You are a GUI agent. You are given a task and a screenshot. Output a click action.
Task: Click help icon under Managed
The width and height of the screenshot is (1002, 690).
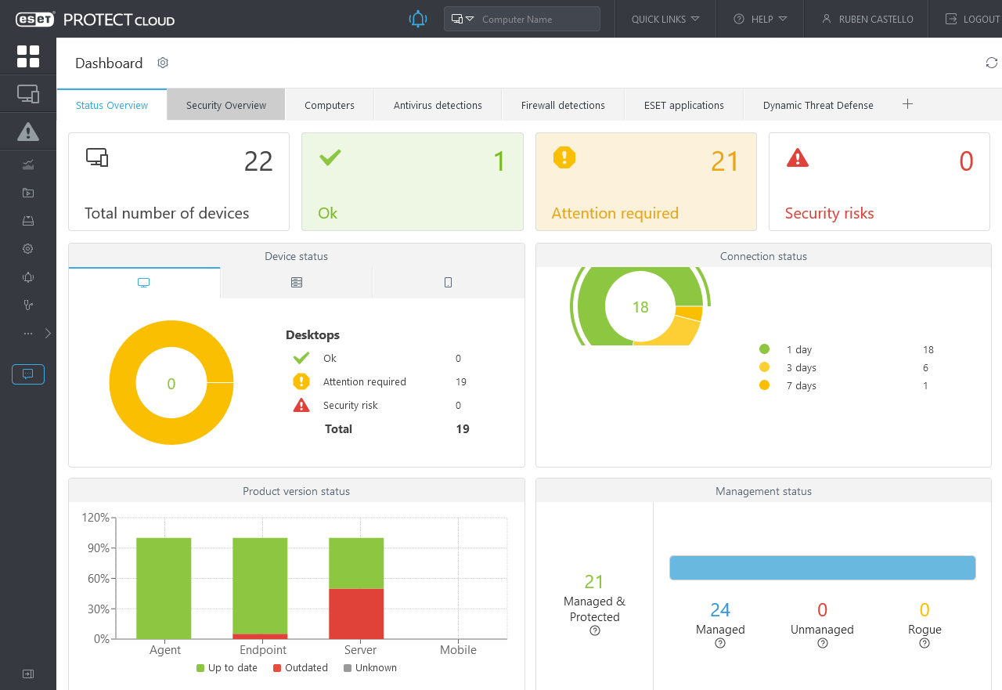click(720, 644)
